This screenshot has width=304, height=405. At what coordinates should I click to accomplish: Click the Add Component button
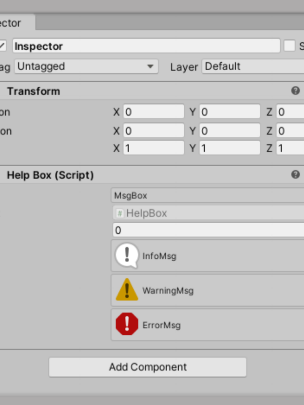pyautogui.click(x=148, y=367)
